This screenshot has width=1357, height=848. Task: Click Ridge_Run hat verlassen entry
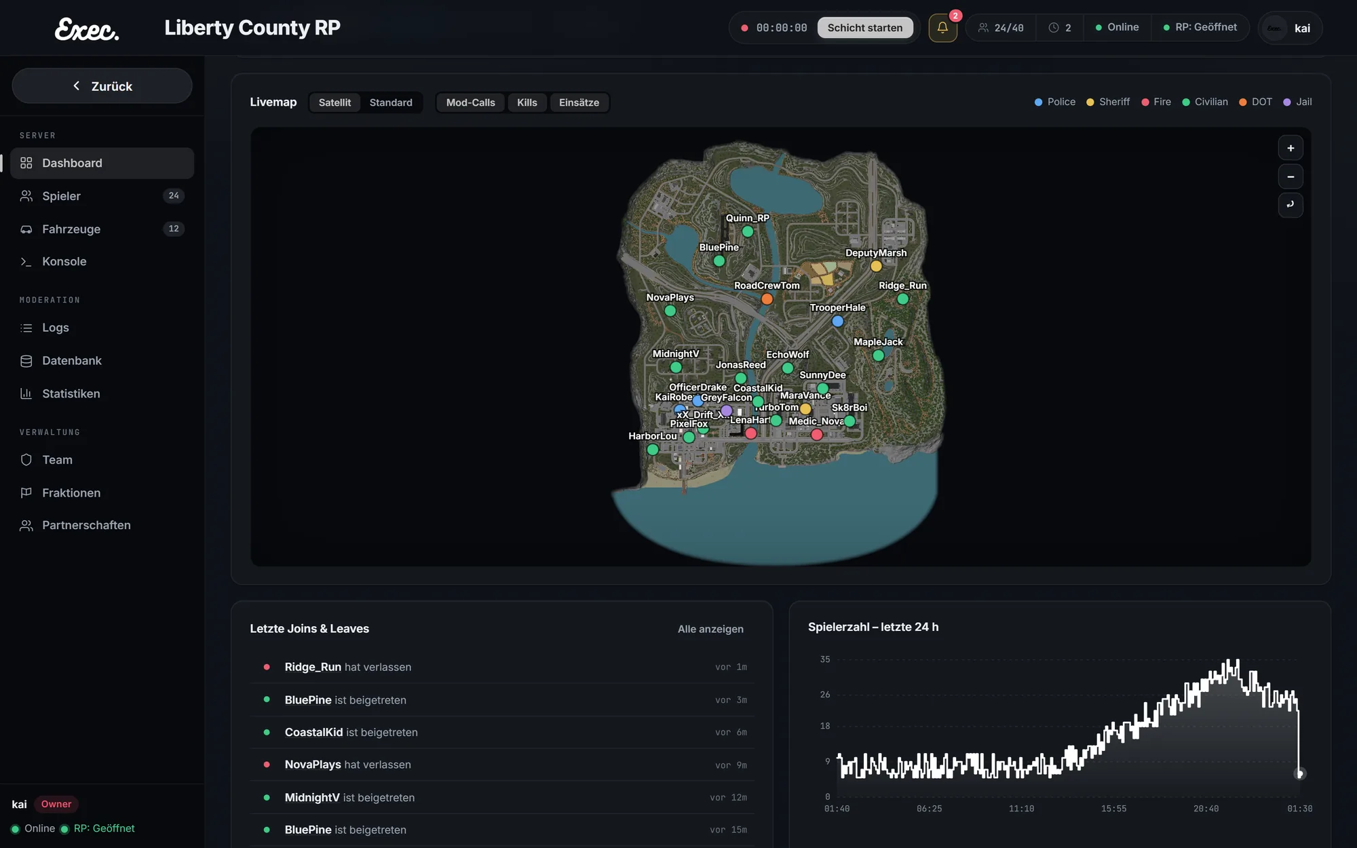coord(502,667)
